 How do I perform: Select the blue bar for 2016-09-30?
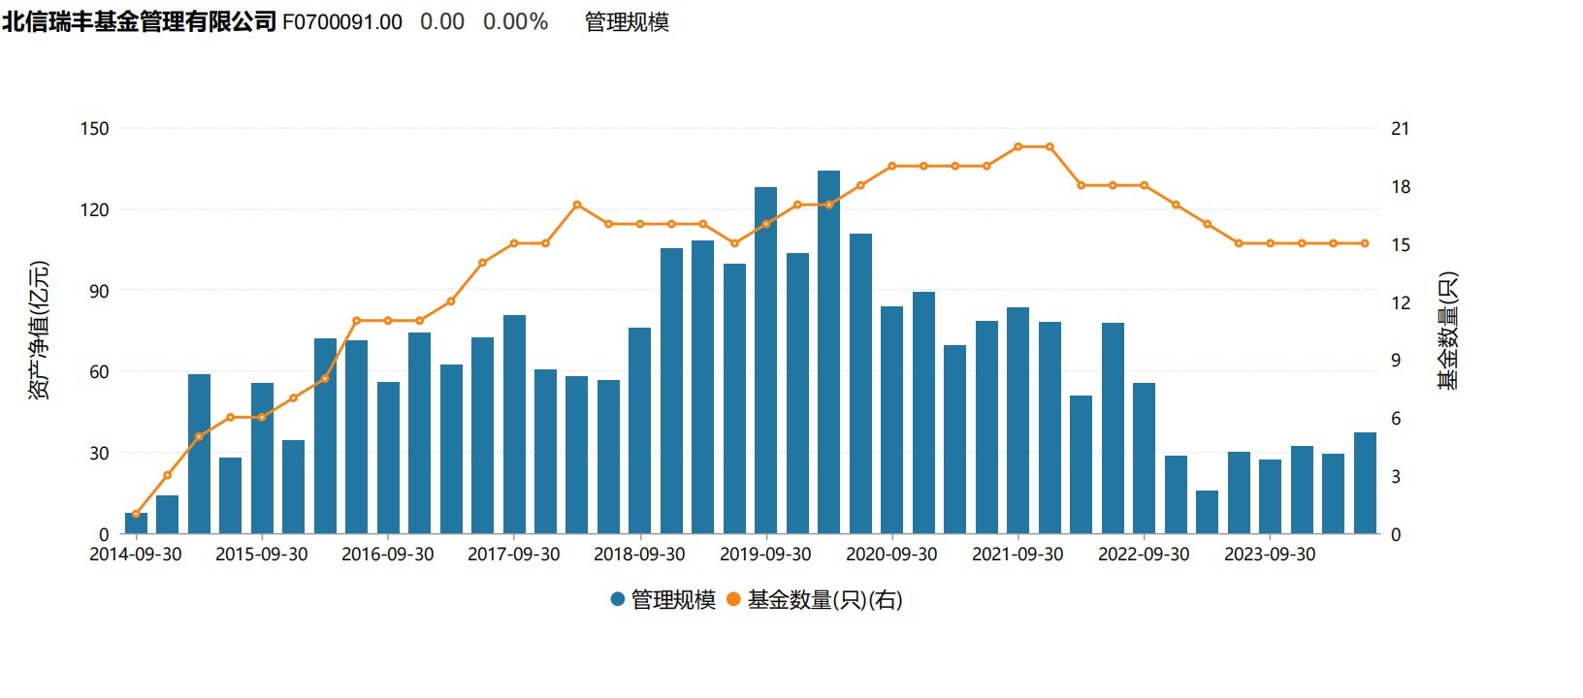(x=388, y=458)
